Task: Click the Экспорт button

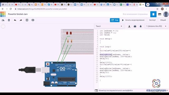Action: (x=152, y=20)
